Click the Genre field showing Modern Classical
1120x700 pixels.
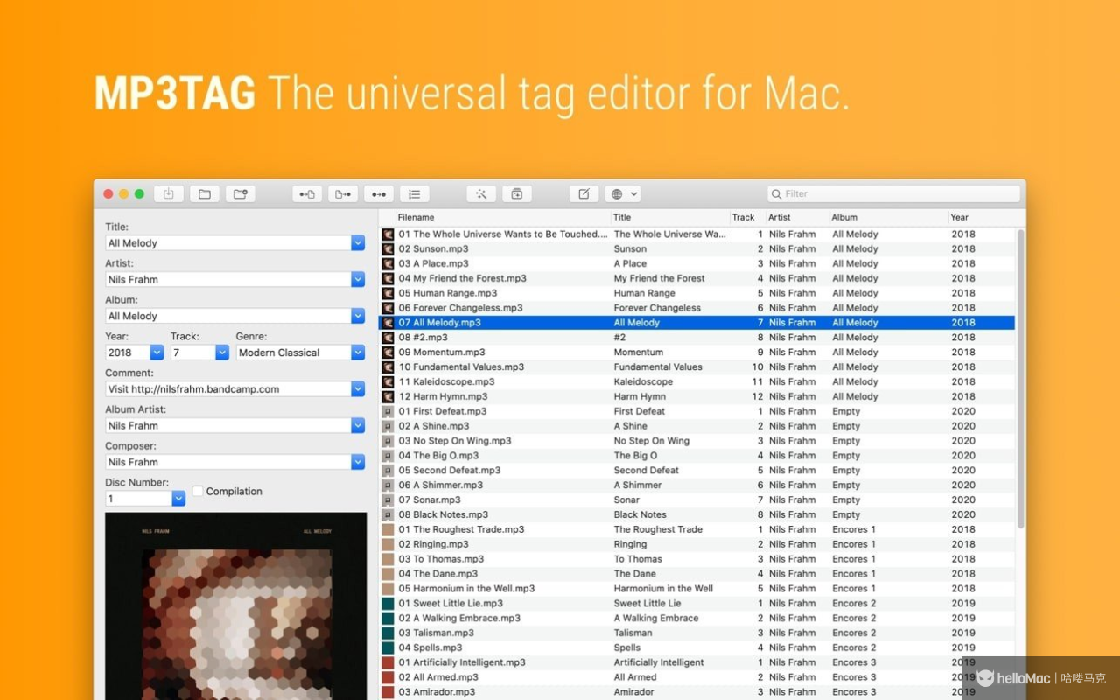(x=293, y=353)
